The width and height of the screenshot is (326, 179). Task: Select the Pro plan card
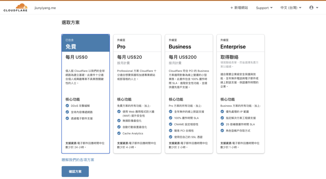pyautogui.click(x=137, y=94)
